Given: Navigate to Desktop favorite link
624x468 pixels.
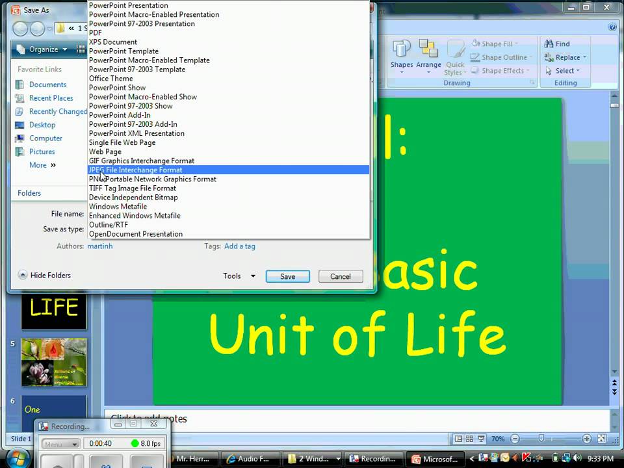Looking at the screenshot, I should (x=35, y=125).
